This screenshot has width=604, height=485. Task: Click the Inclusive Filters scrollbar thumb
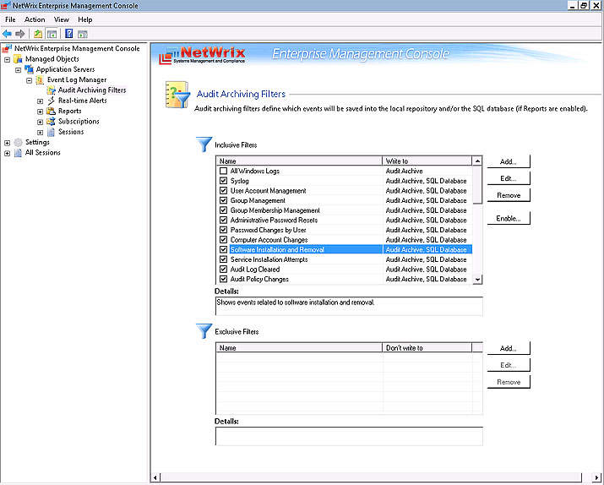[477, 185]
